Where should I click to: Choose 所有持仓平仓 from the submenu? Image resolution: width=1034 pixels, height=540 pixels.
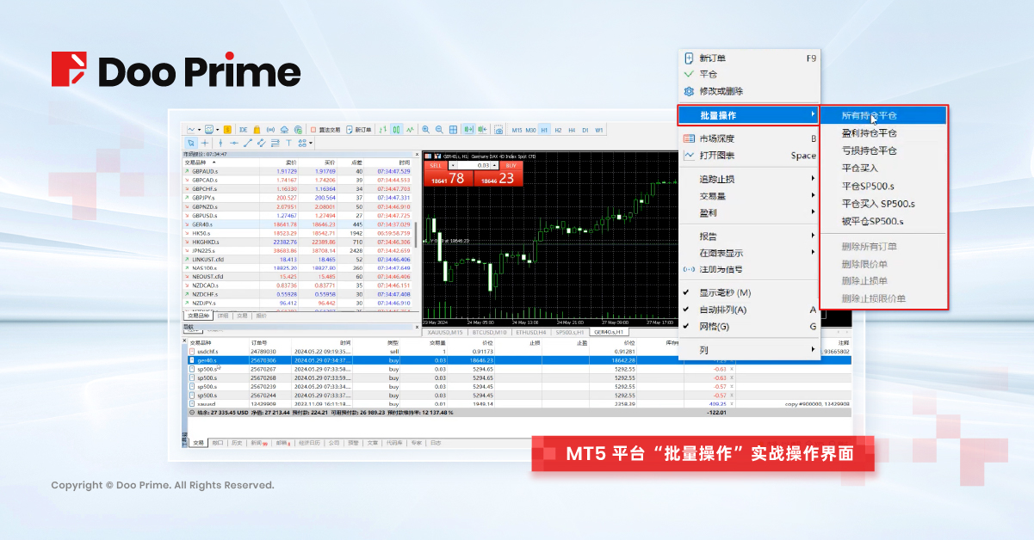point(869,115)
